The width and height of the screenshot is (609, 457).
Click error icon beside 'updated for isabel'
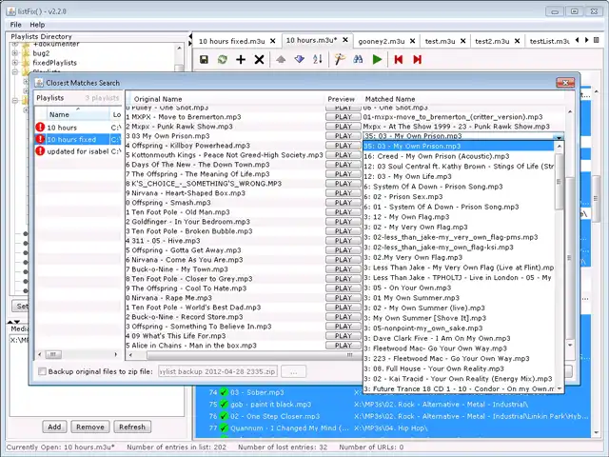point(40,151)
